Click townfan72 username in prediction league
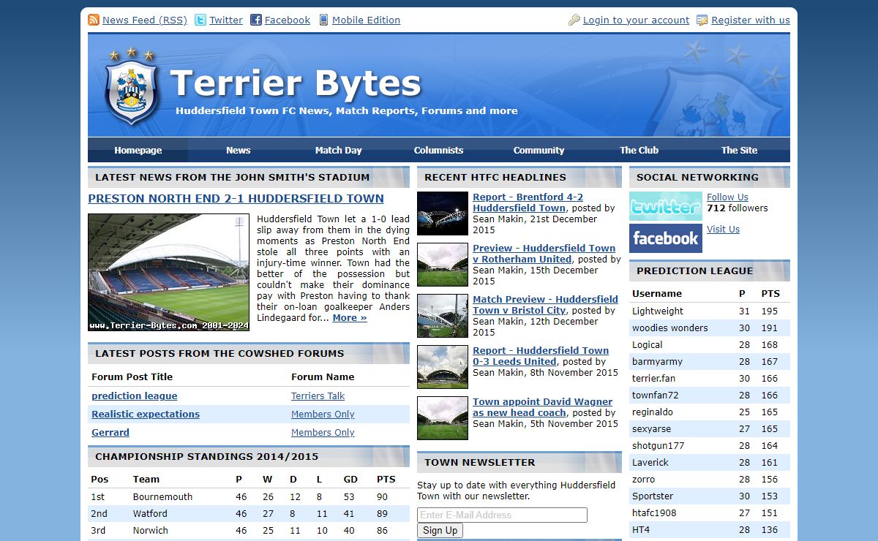This screenshot has height=541, width=878. click(x=656, y=395)
